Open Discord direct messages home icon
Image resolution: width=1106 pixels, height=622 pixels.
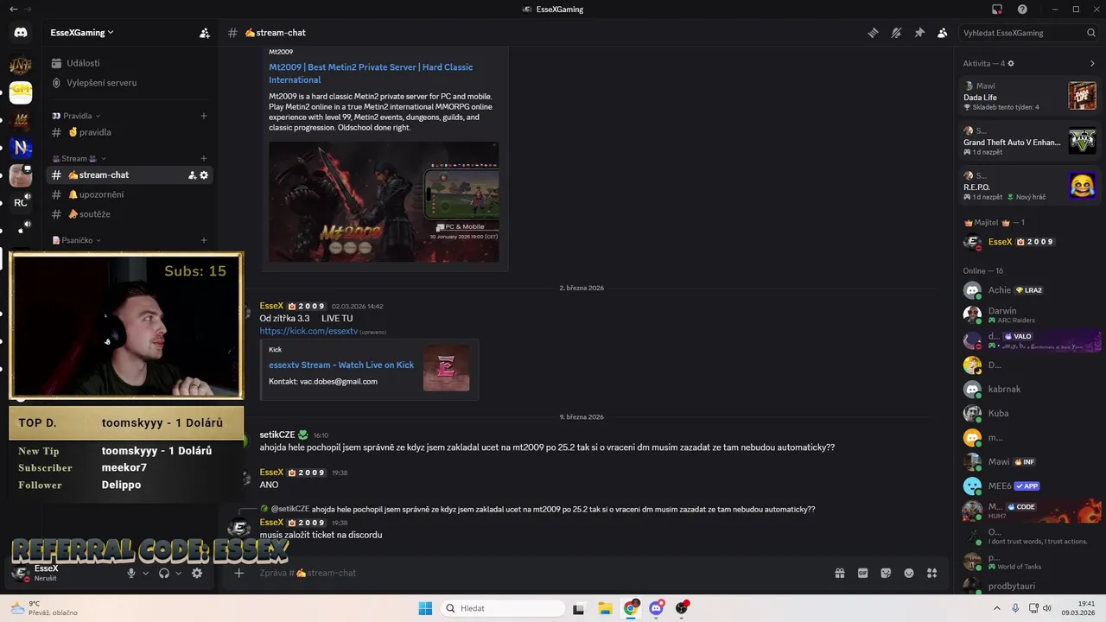click(x=21, y=33)
